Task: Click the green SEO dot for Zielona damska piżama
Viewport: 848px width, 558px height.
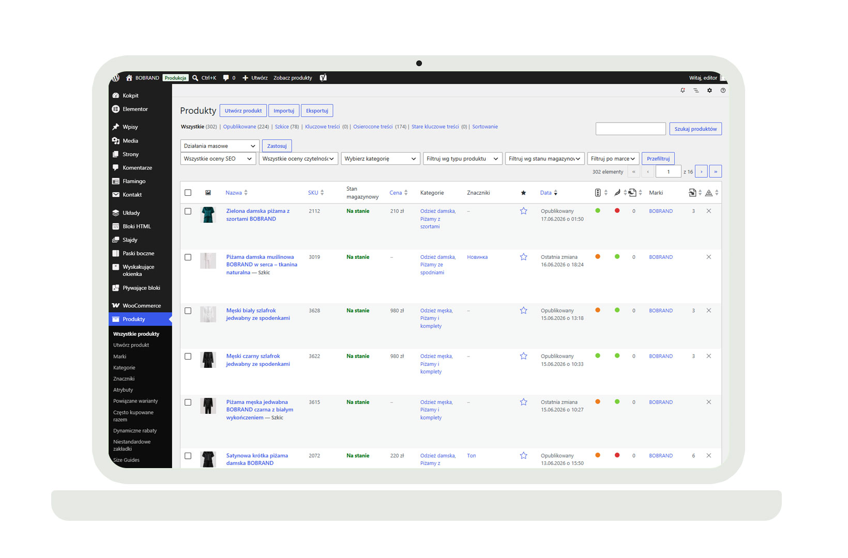Action: [x=598, y=211]
